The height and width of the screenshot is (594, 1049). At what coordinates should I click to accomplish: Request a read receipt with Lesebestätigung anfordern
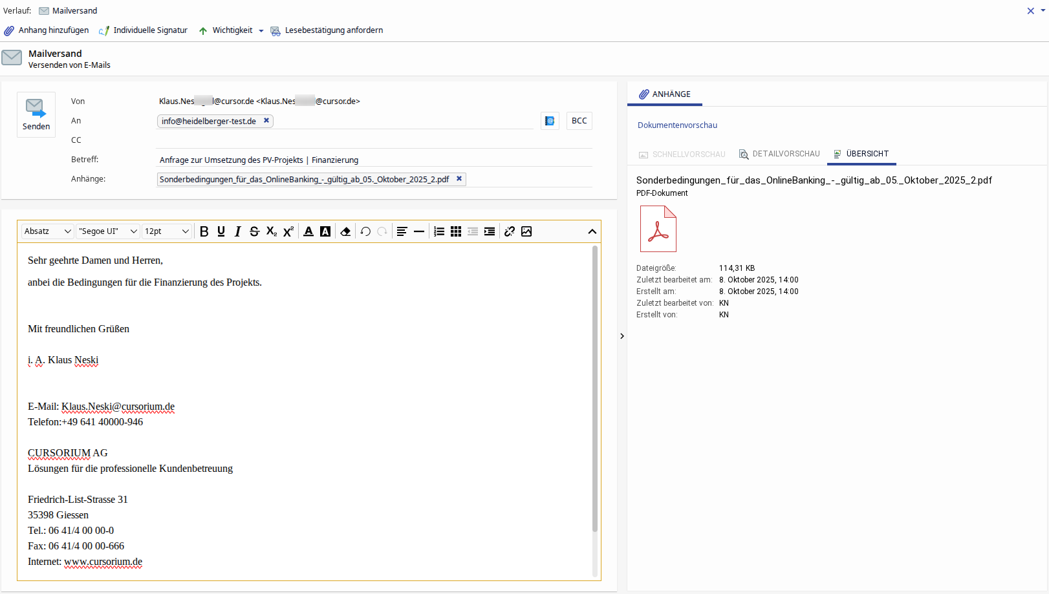pos(327,30)
